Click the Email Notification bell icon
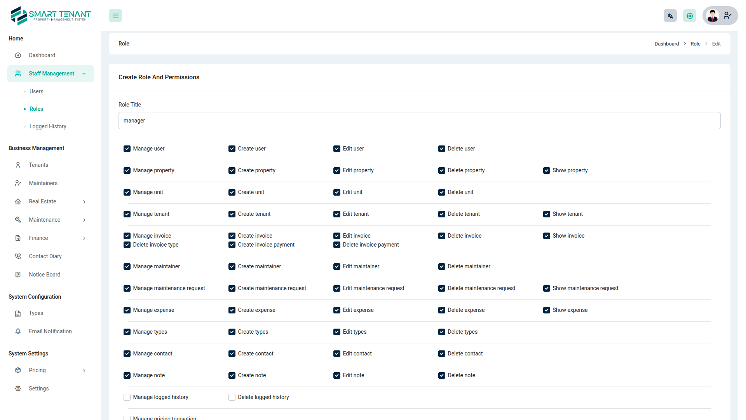Viewport: 746px width, 420px height. coord(18,331)
